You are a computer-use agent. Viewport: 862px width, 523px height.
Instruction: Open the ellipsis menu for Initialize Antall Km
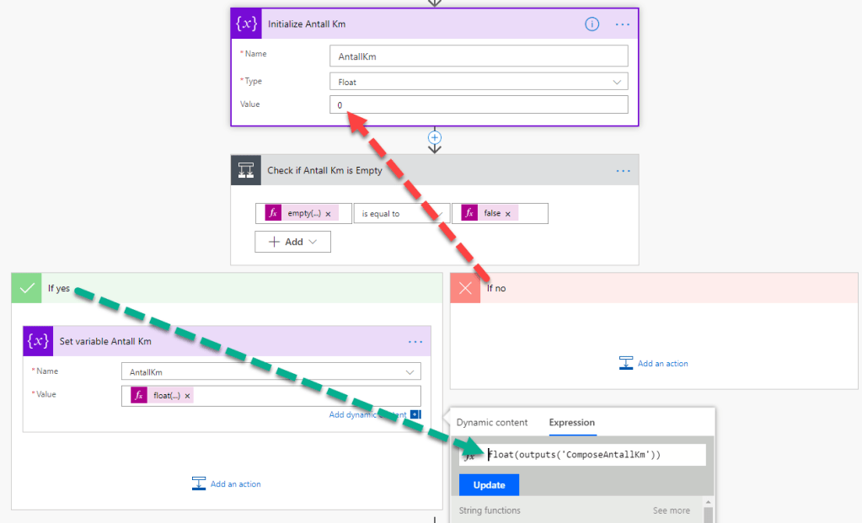622,24
